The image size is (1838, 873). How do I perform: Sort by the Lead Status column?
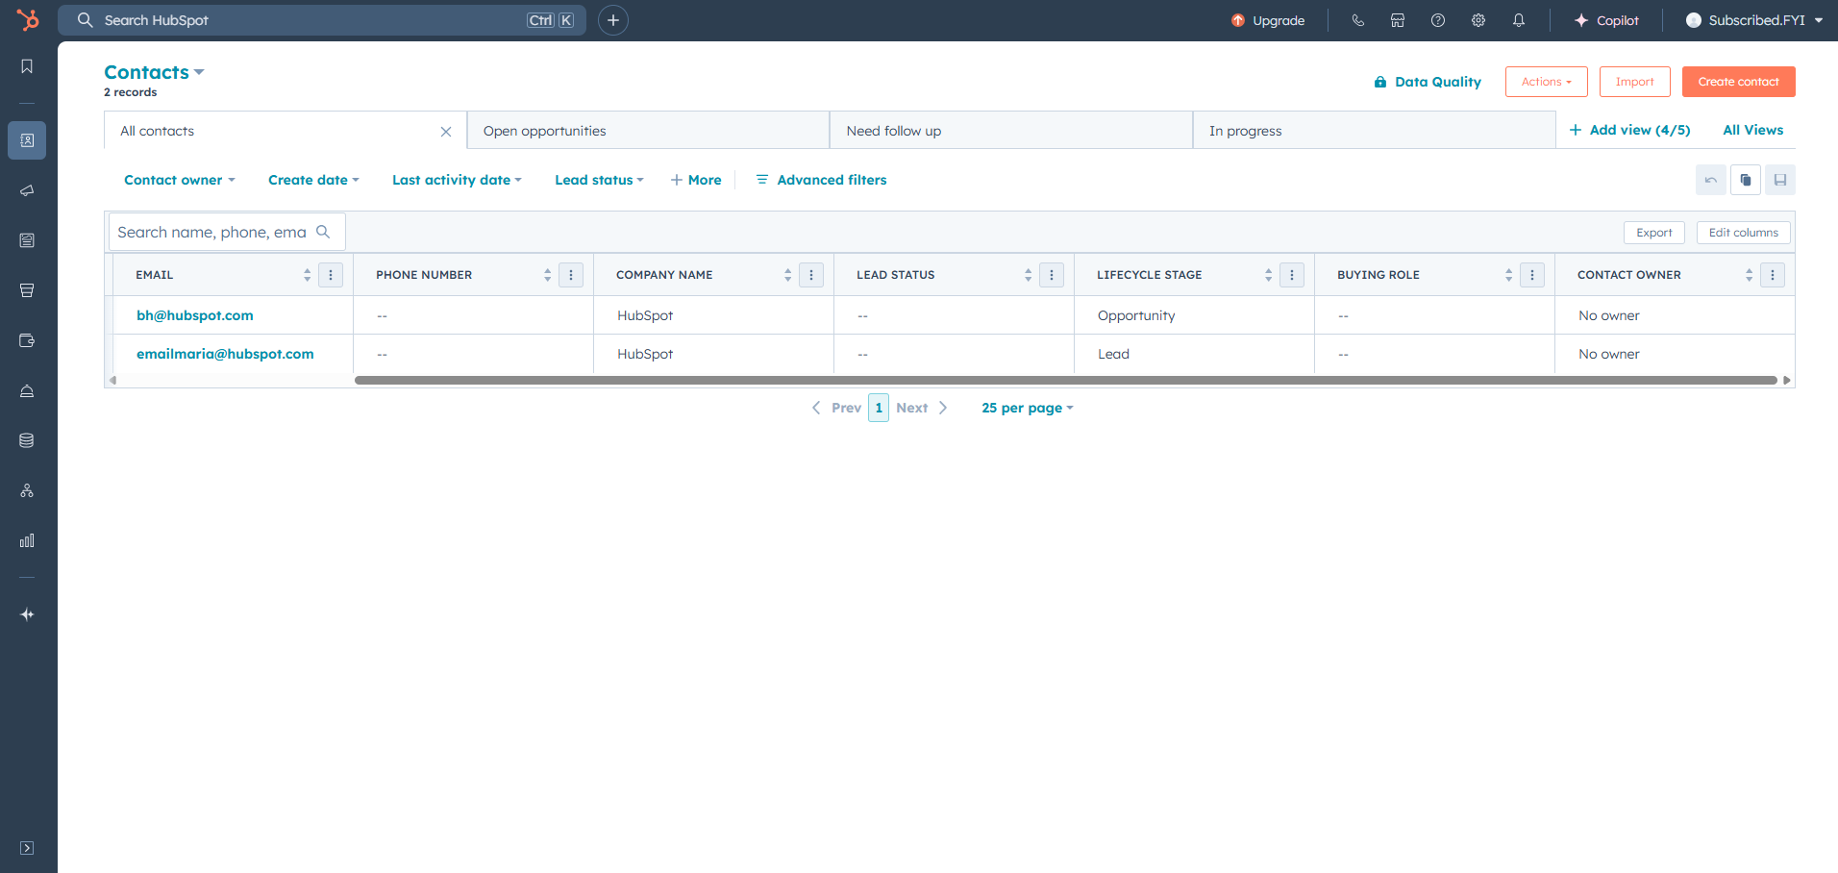(1029, 275)
